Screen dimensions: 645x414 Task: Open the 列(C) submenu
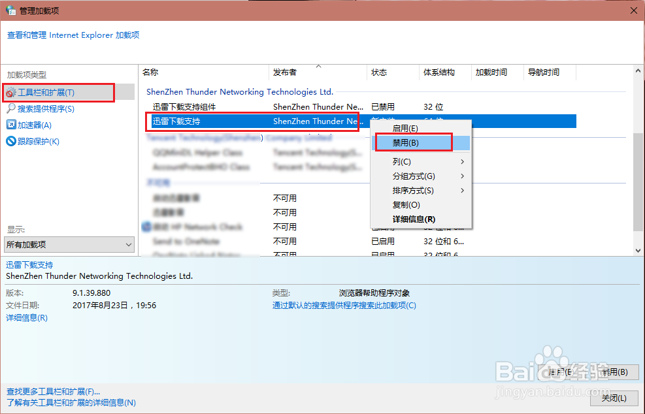[421, 161]
